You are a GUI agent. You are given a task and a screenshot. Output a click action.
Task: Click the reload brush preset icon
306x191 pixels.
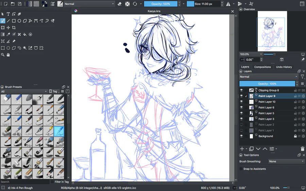click(x=135, y=4)
